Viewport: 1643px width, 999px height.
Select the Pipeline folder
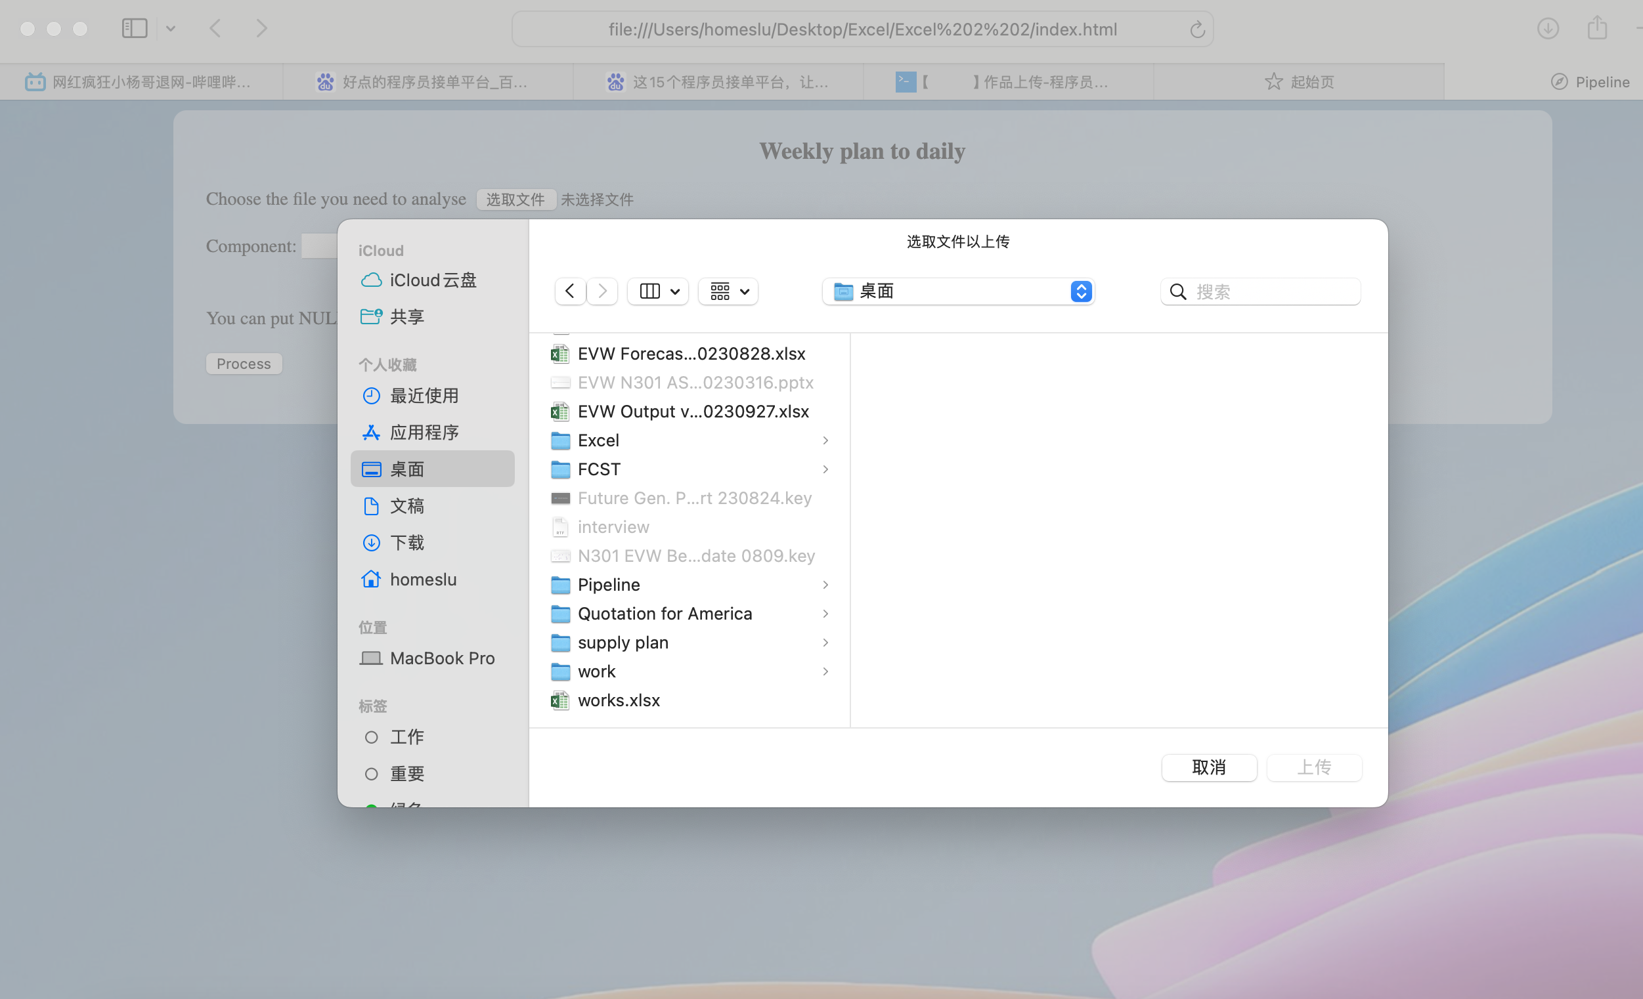pos(690,584)
